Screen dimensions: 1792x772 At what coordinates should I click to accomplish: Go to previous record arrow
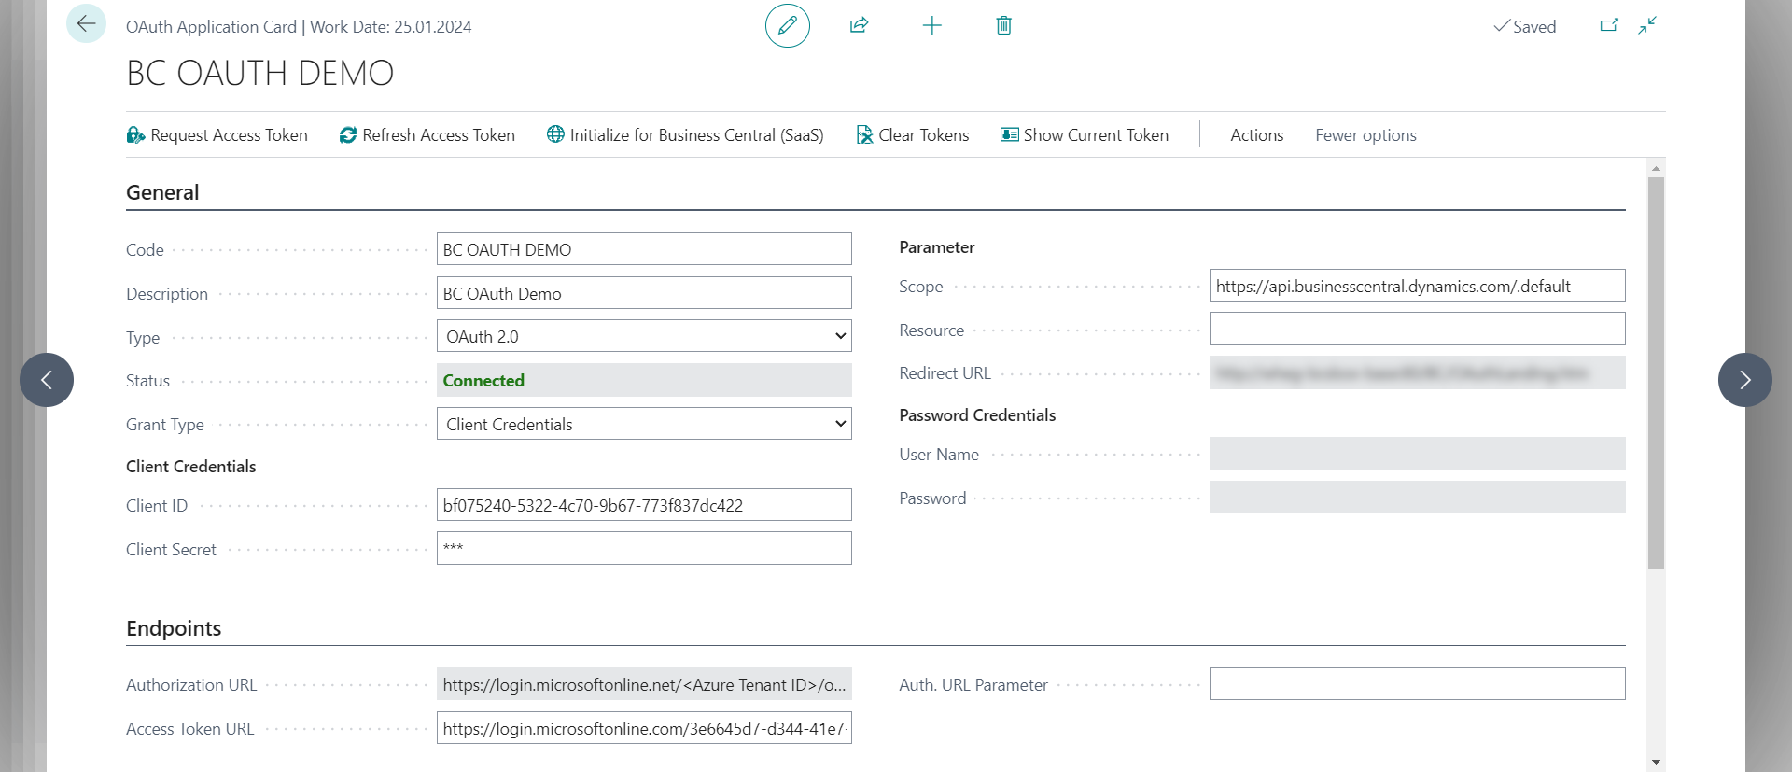tap(47, 380)
